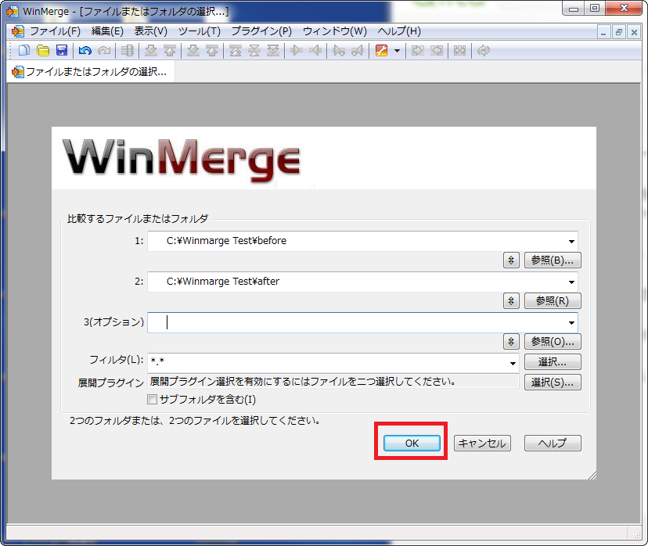Click the Copy to Right icon
The width and height of the screenshot is (648, 546).
click(x=297, y=50)
